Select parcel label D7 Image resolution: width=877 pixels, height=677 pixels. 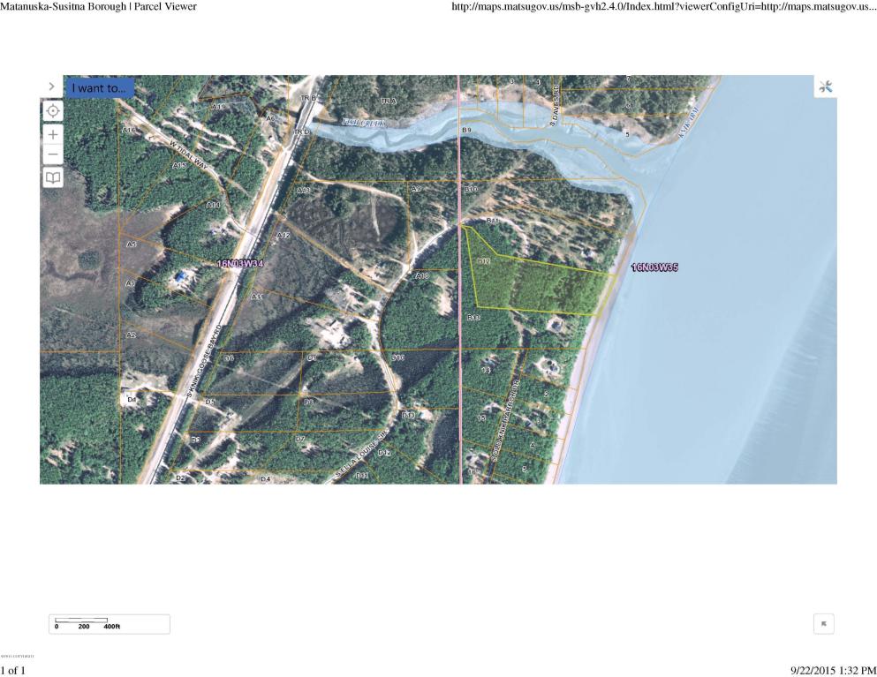[300, 439]
